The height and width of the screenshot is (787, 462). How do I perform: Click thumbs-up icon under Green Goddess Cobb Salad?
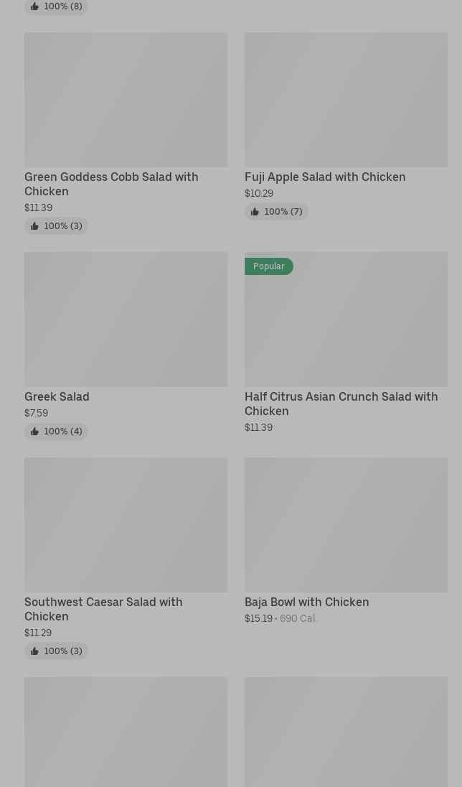(34, 226)
